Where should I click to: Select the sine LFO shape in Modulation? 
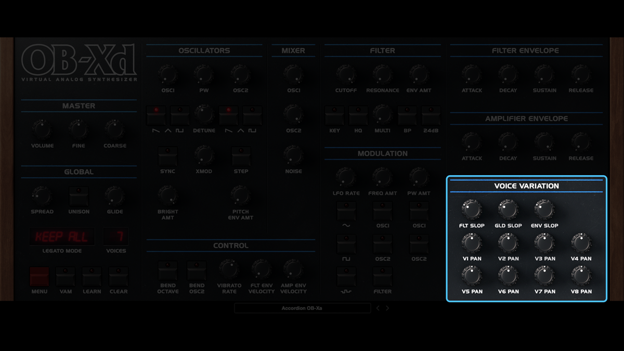(x=346, y=211)
